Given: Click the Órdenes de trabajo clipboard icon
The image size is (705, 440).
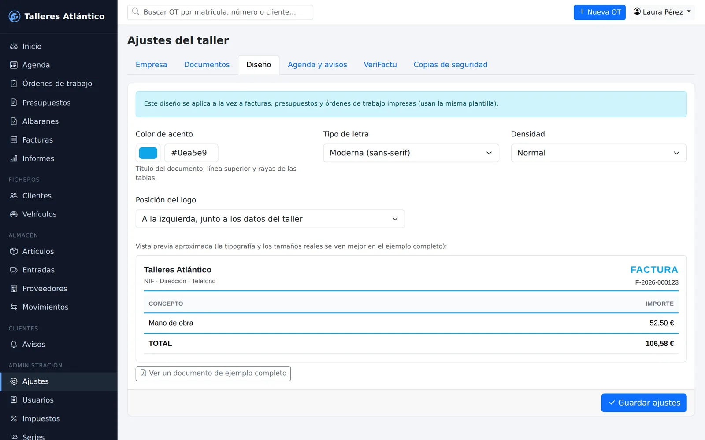Looking at the screenshot, I should [x=14, y=84].
